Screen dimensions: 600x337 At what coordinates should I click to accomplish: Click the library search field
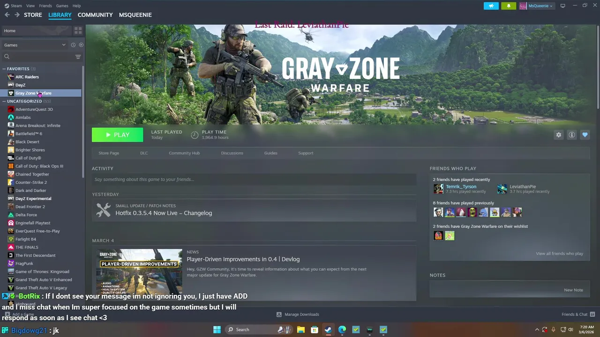point(38,57)
